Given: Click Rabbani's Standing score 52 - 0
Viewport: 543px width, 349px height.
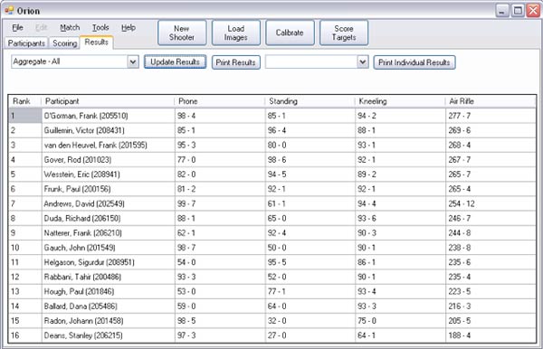Looking at the screenshot, I should [x=310, y=277].
